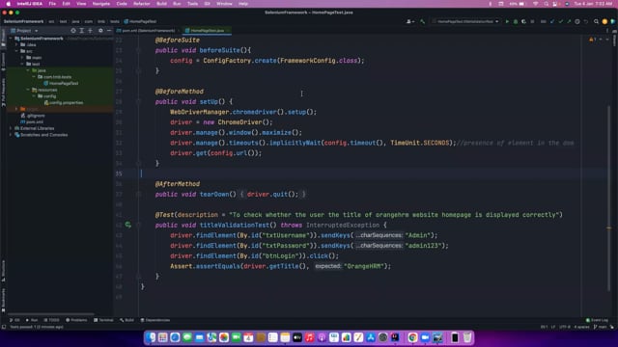Screen dimensions: 618x347
Task: Toggle the Terminal tool window in the bottom bar
Action: [x=103, y=320]
